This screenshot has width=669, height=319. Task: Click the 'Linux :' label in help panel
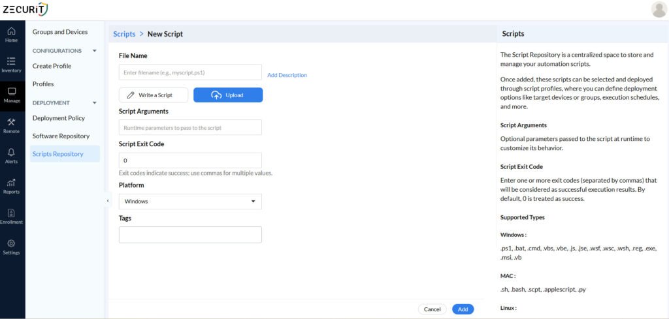[508, 307]
